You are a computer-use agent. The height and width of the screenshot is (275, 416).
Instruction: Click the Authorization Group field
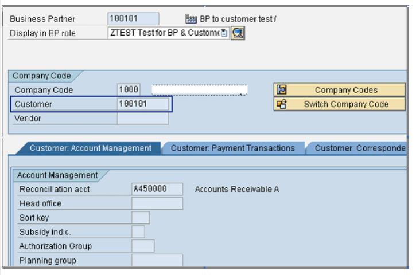[x=142, y=246]
